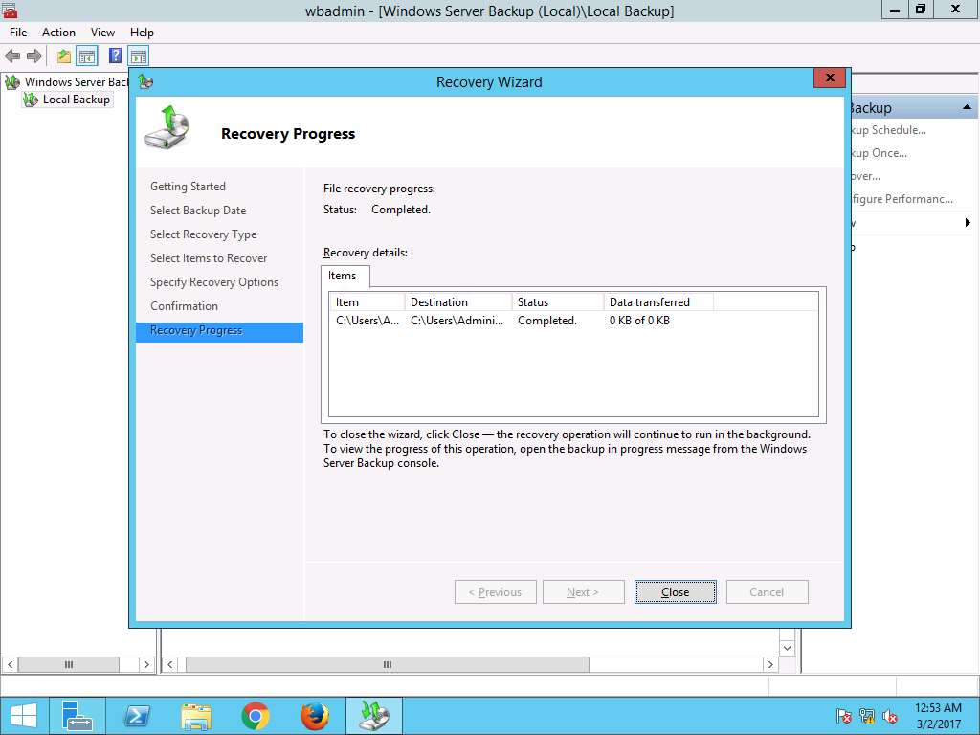This screenshot has width=980, height=735.
Task: Click the disabled Next button
Action: (x=583, y=591)
